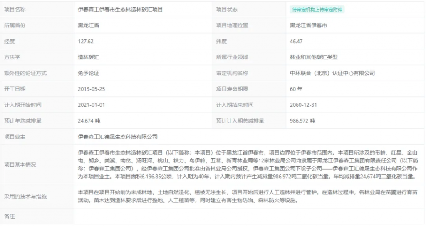Screen dimensions: 426x226
Task: Click the province value 黑龙江省
Action: [88, 25]
